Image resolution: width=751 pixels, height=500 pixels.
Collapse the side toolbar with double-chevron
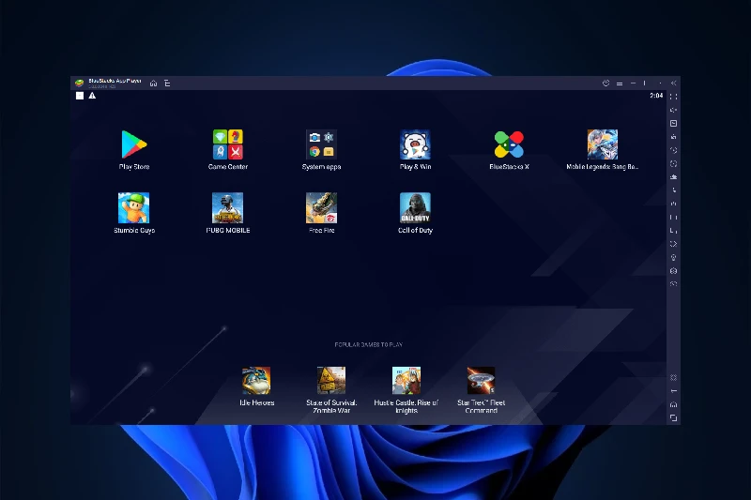(x=673, y=83)
